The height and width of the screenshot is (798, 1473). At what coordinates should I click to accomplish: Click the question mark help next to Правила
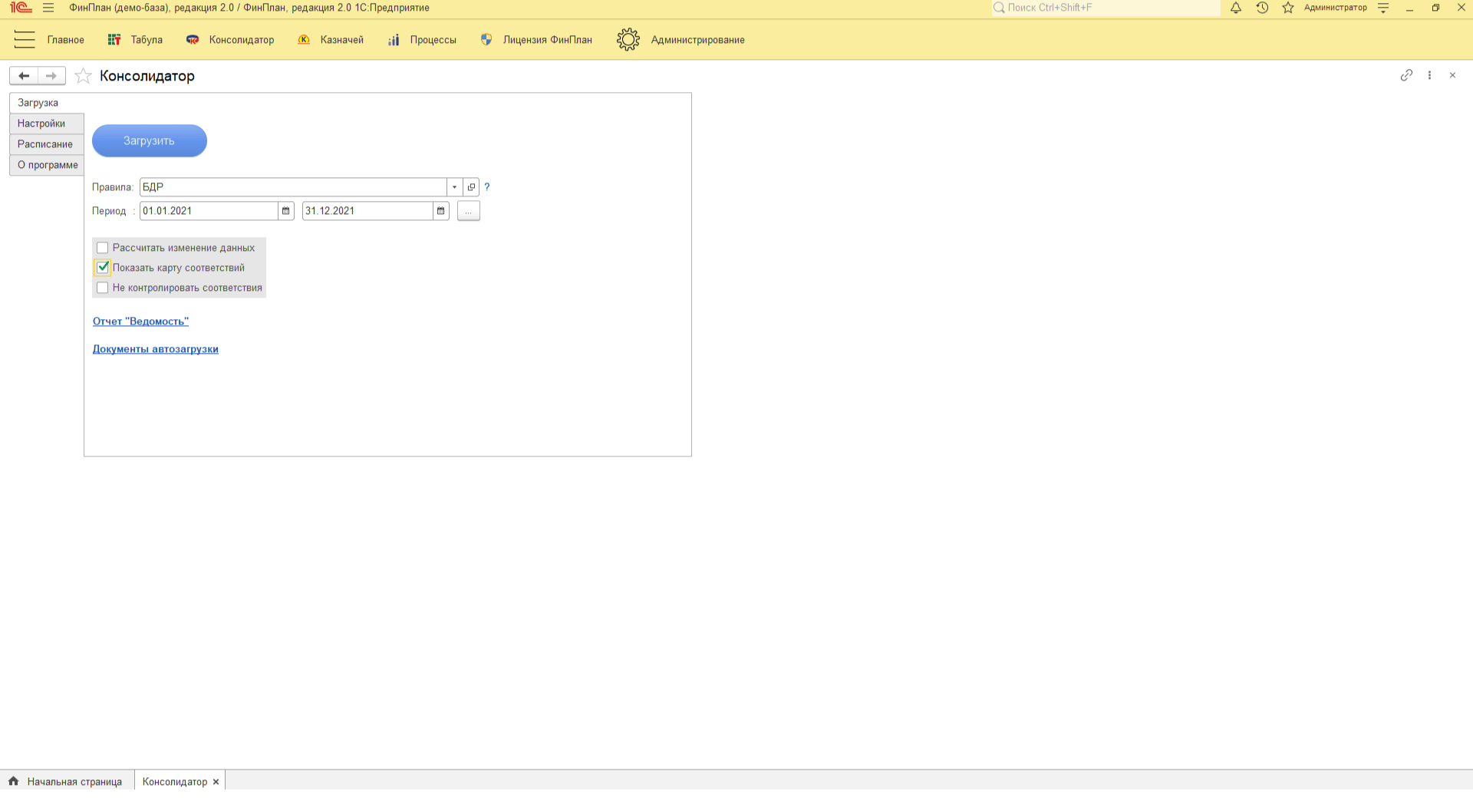[487, 187]
